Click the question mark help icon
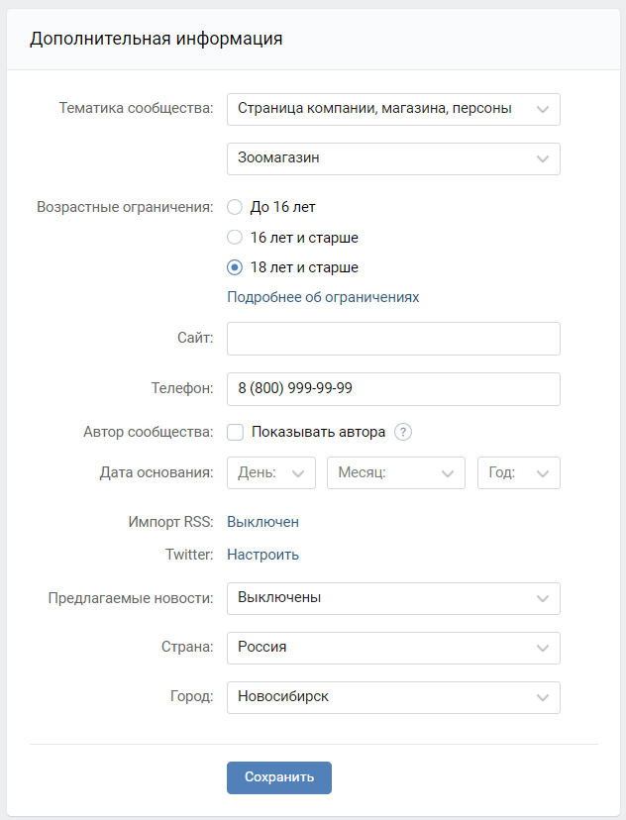This screenshot has width=626, height=820. 403,432
